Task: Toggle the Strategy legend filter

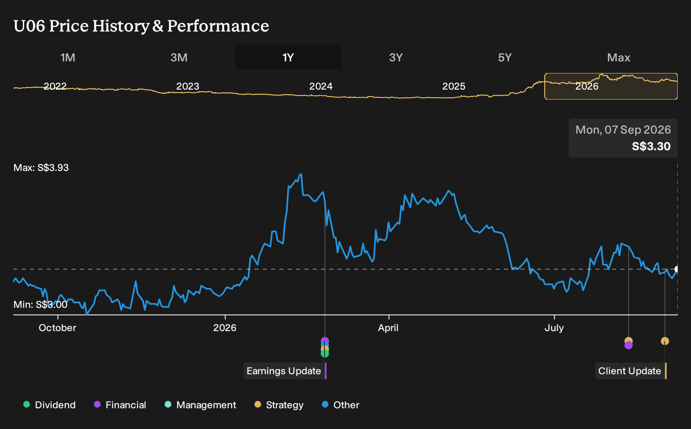Action: tap(279, 405)
